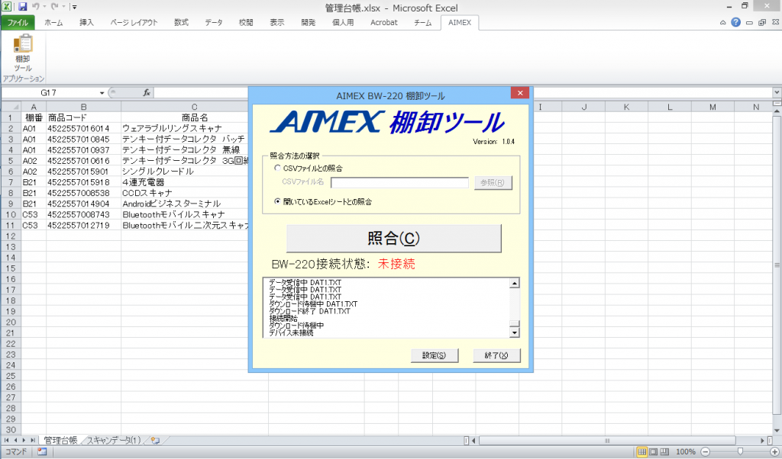Expand the formula bar at right edge
The width and height of the screenshot is (782, 459).
(777, 92)
